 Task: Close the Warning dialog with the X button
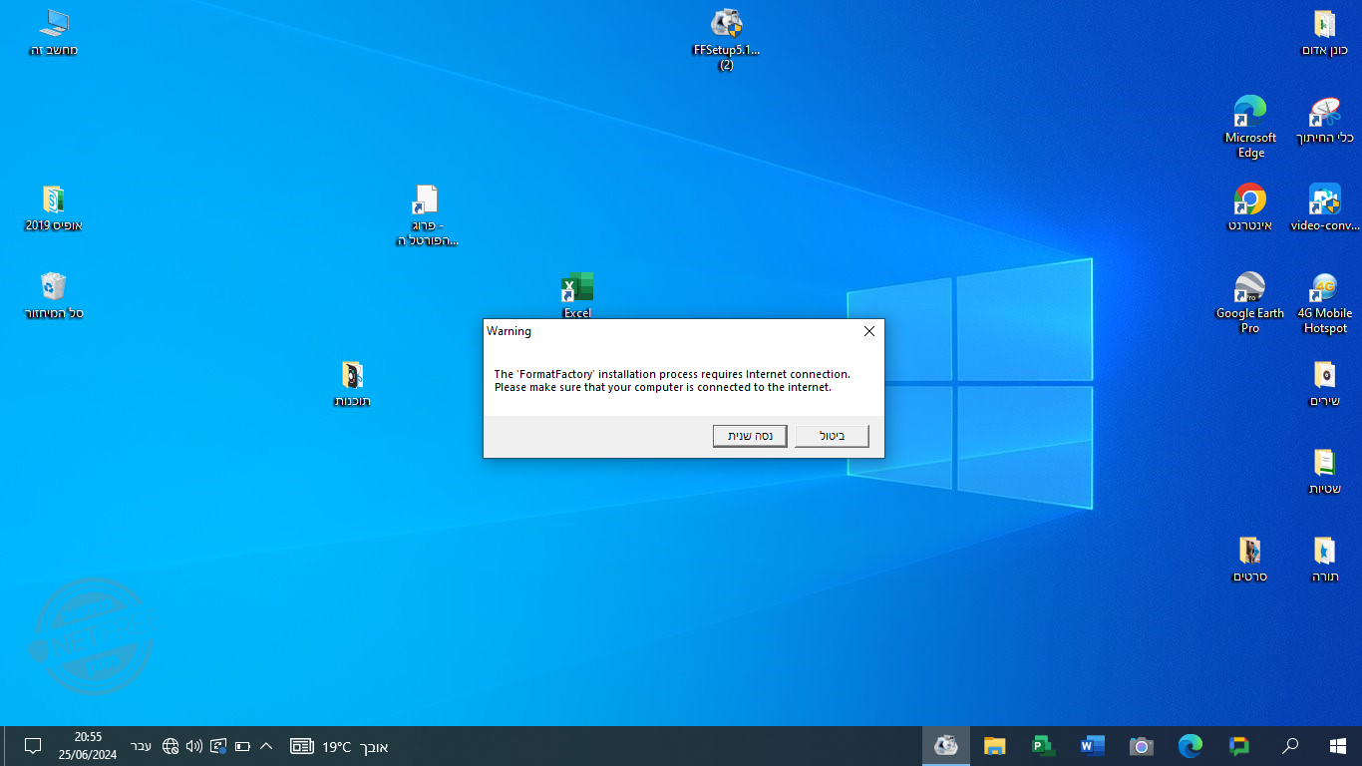pos(868,331)
